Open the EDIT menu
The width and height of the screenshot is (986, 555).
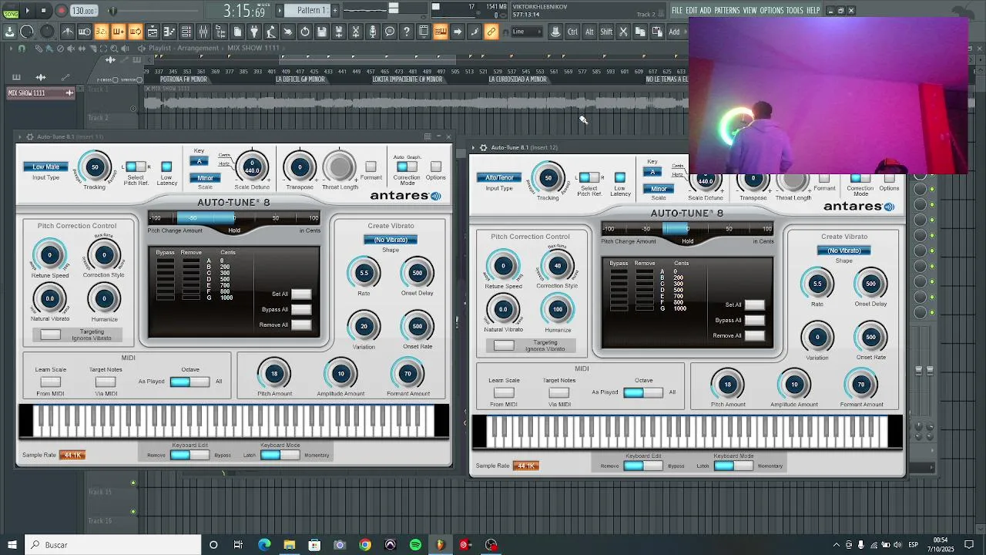pyautogui.click(x=692, y=10)
